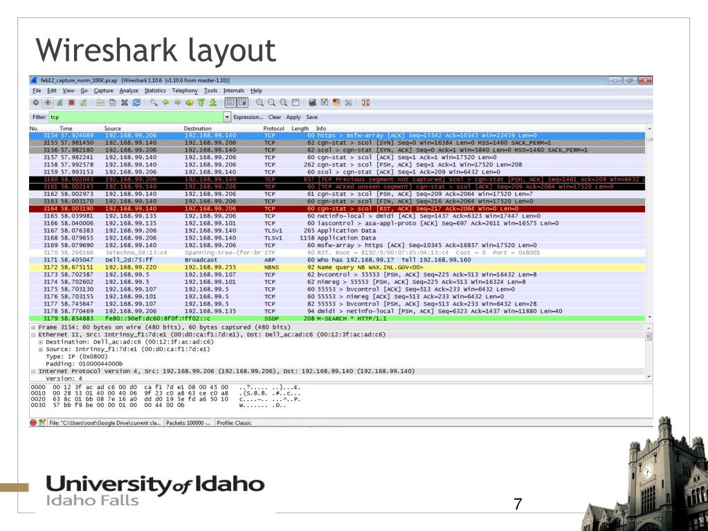Screen dimensions: 708x531
Task: Open capture options toolbar icon
Action: [48, 102]
